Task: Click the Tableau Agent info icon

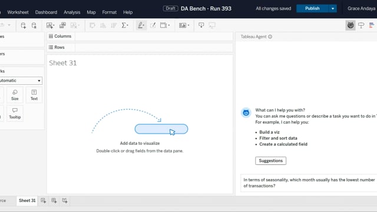Action: tap(270, 37)
